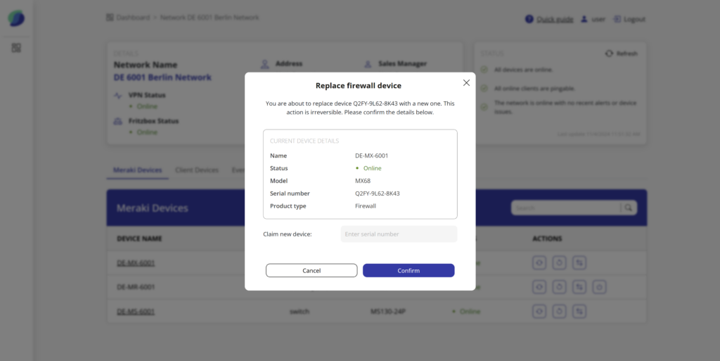The width and height of the screenshot is (720, 361).
Task: Open the DE-MX-6001 device link
Action: coord(136,263)
